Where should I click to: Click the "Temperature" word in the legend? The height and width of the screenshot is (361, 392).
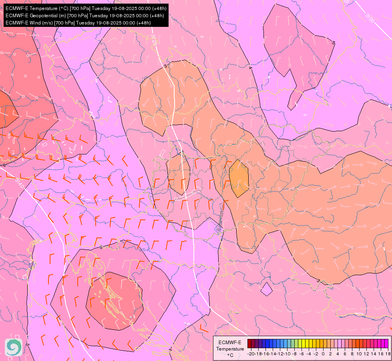point(230,349)
